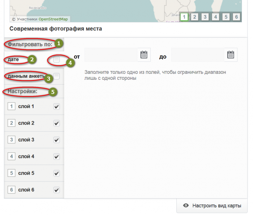Switch to map layer 6 button
Screen dimensions: 253x215
(236, 17)
